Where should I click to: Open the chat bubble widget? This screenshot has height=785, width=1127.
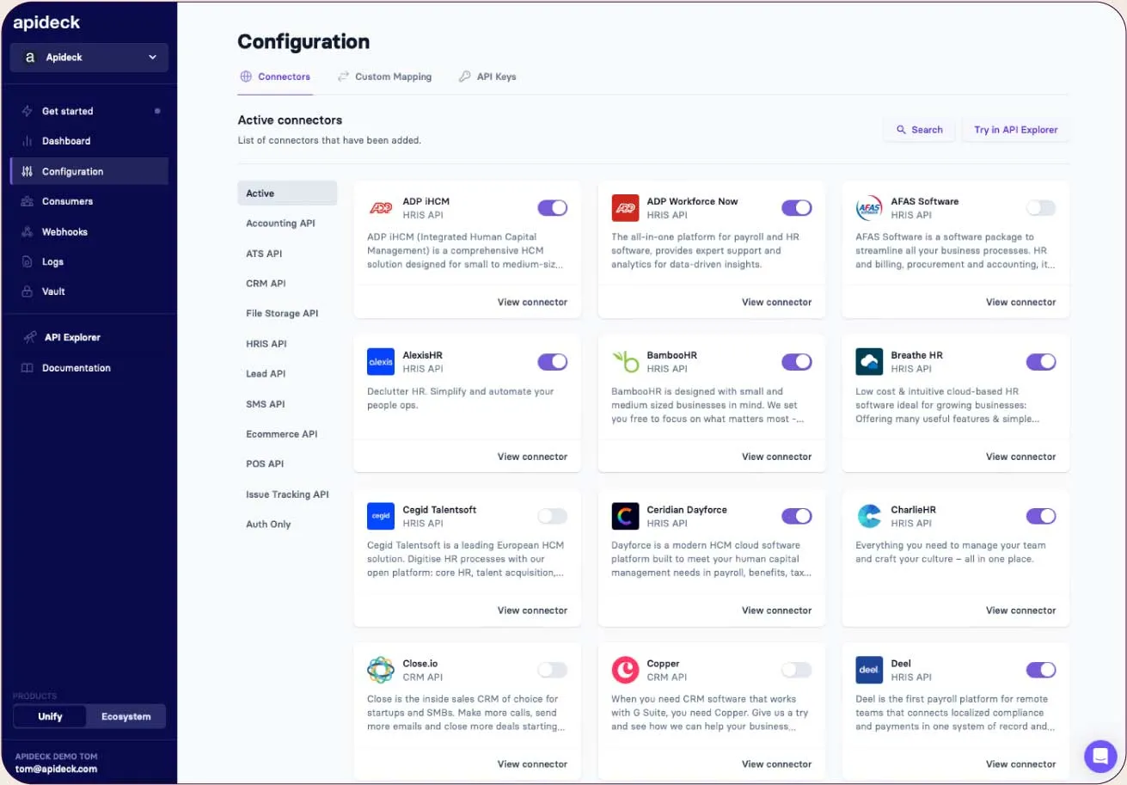click(x=1100, y=756)
